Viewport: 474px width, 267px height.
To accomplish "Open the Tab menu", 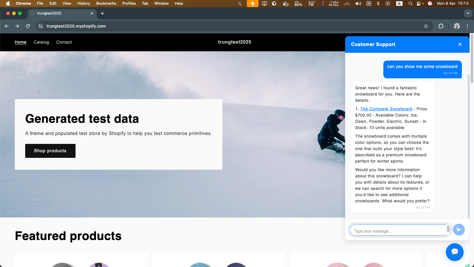I will pyautogui.click(x=145, y=4).
